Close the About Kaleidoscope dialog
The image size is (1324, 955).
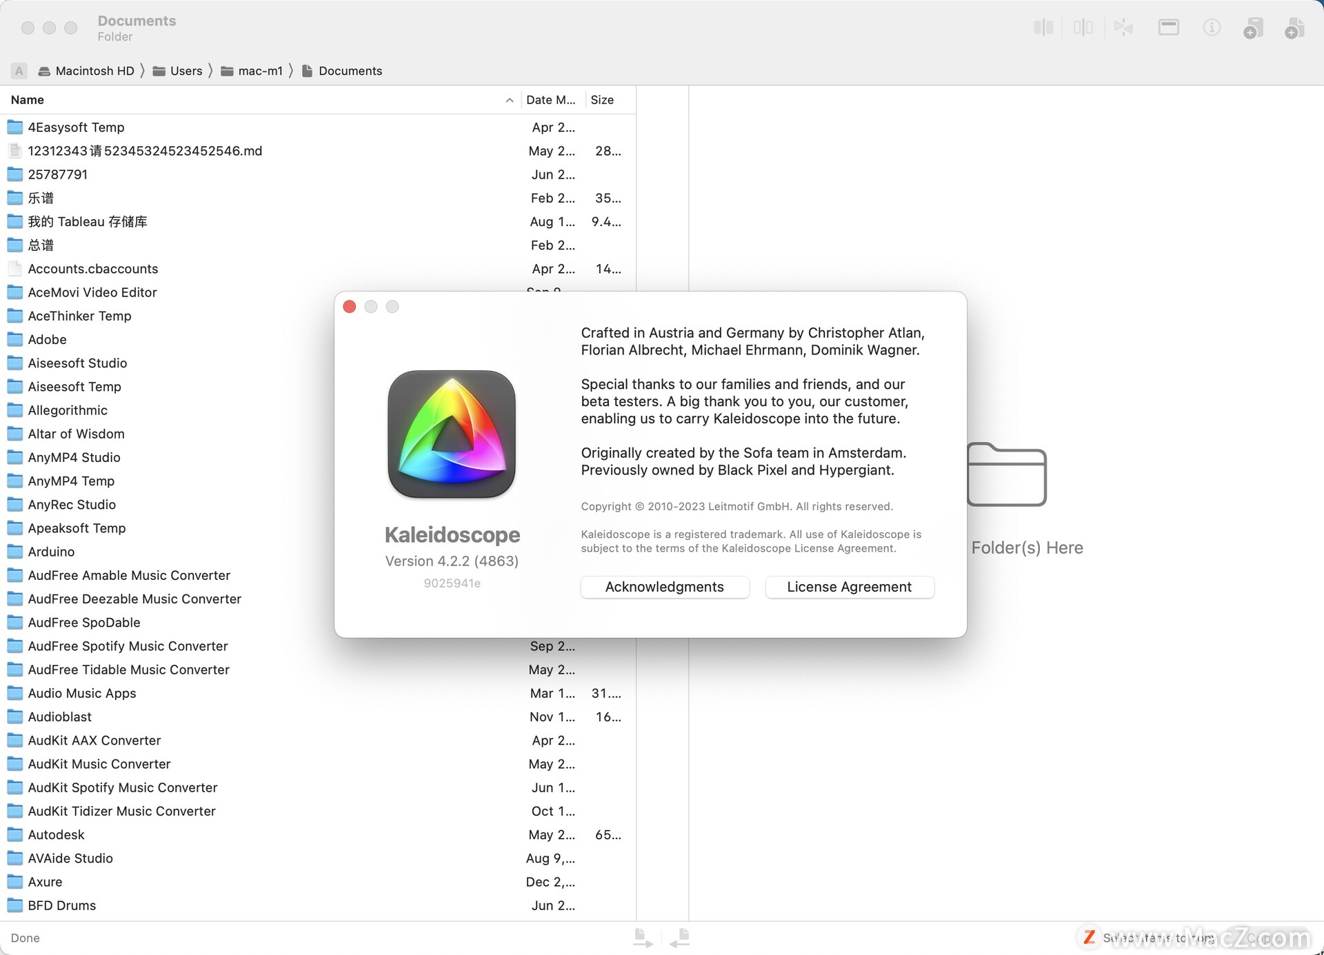350,307
